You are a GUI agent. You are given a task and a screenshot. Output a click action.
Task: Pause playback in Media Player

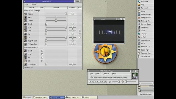click(100, 82)
